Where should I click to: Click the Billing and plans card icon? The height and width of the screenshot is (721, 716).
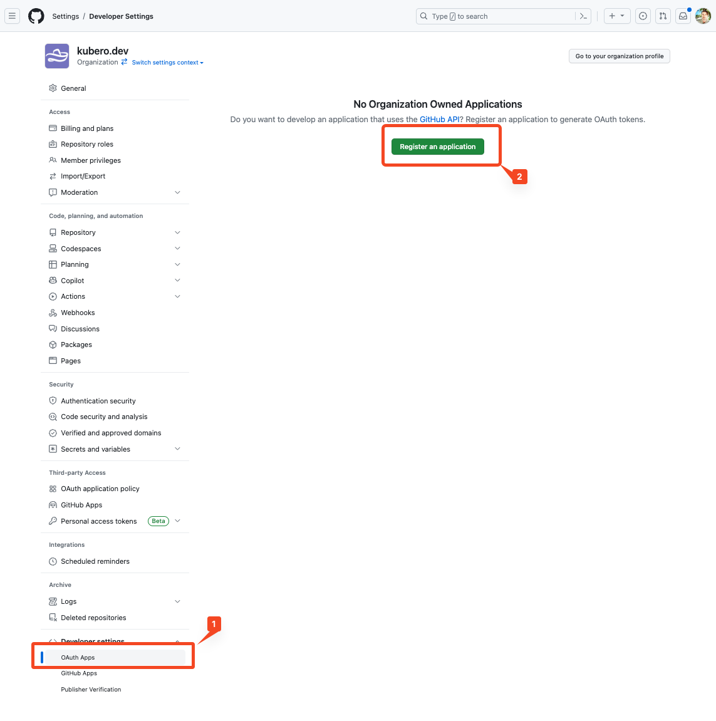tap(53, 128)
